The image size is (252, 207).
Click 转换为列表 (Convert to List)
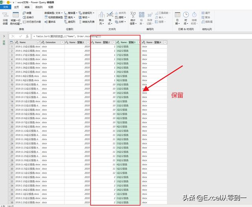87,22
